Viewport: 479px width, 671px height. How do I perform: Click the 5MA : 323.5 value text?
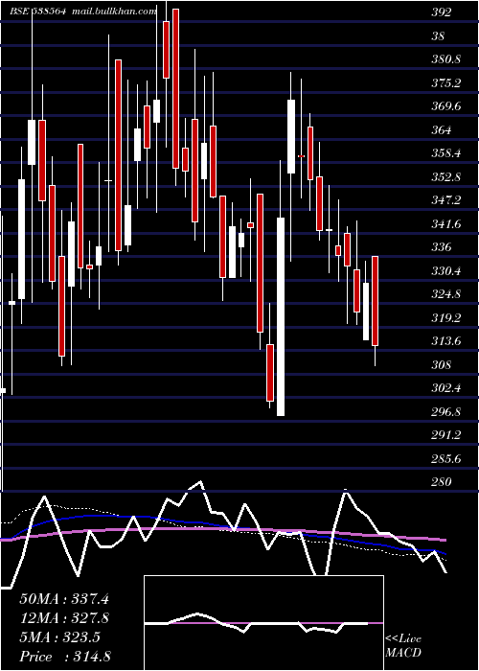[x=59, y=637]
